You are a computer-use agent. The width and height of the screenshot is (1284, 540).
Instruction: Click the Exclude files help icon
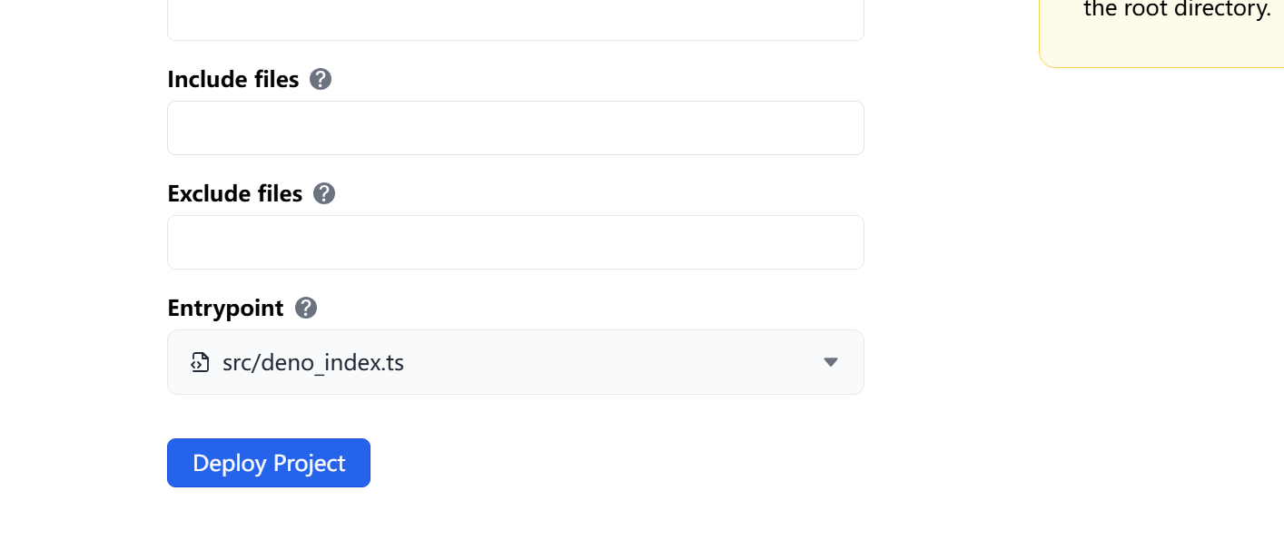point(324,194)
